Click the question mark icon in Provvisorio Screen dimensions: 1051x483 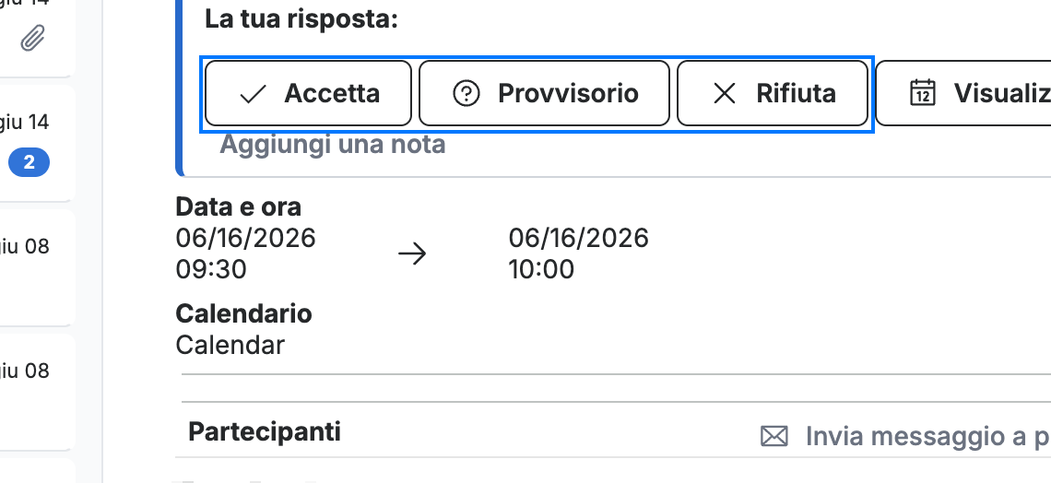point(466,94)
